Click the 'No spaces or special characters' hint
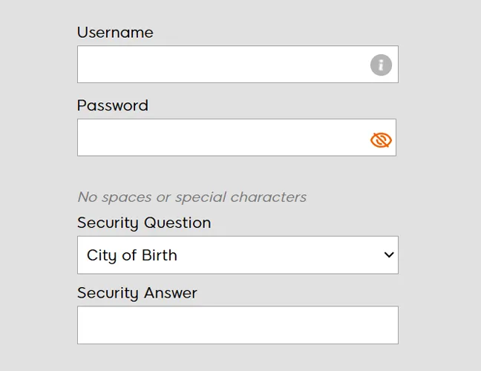 coord(192,197)
